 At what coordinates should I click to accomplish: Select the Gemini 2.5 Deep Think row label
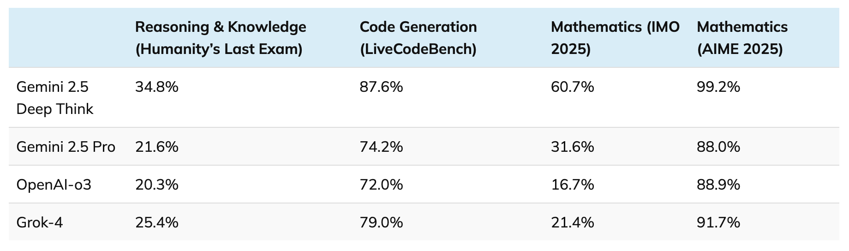[55, 98]
